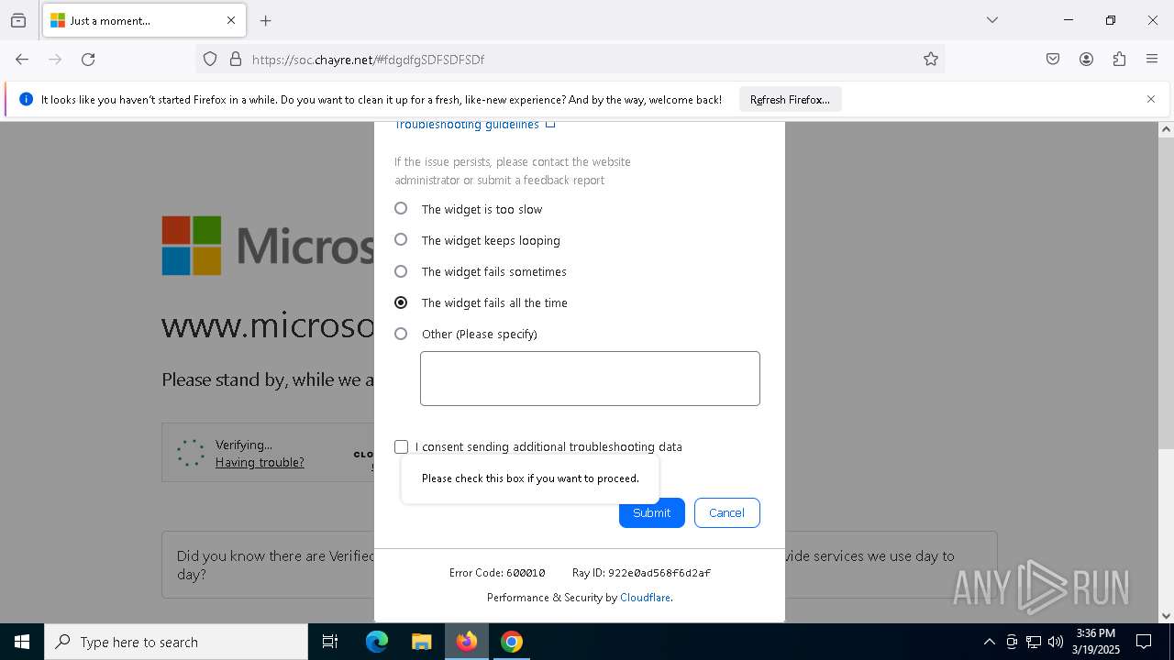Bookmark this page with star icon
This screenshot has width=1174, height=660.
click(x=931, y=59)
